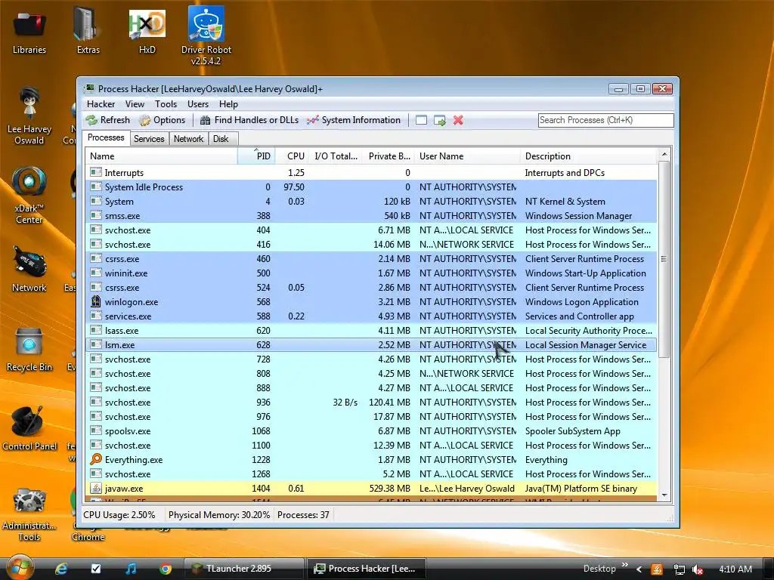Click the taskbar clock
This screenshot has width=774, height=580.
click(x=735, y=569)
